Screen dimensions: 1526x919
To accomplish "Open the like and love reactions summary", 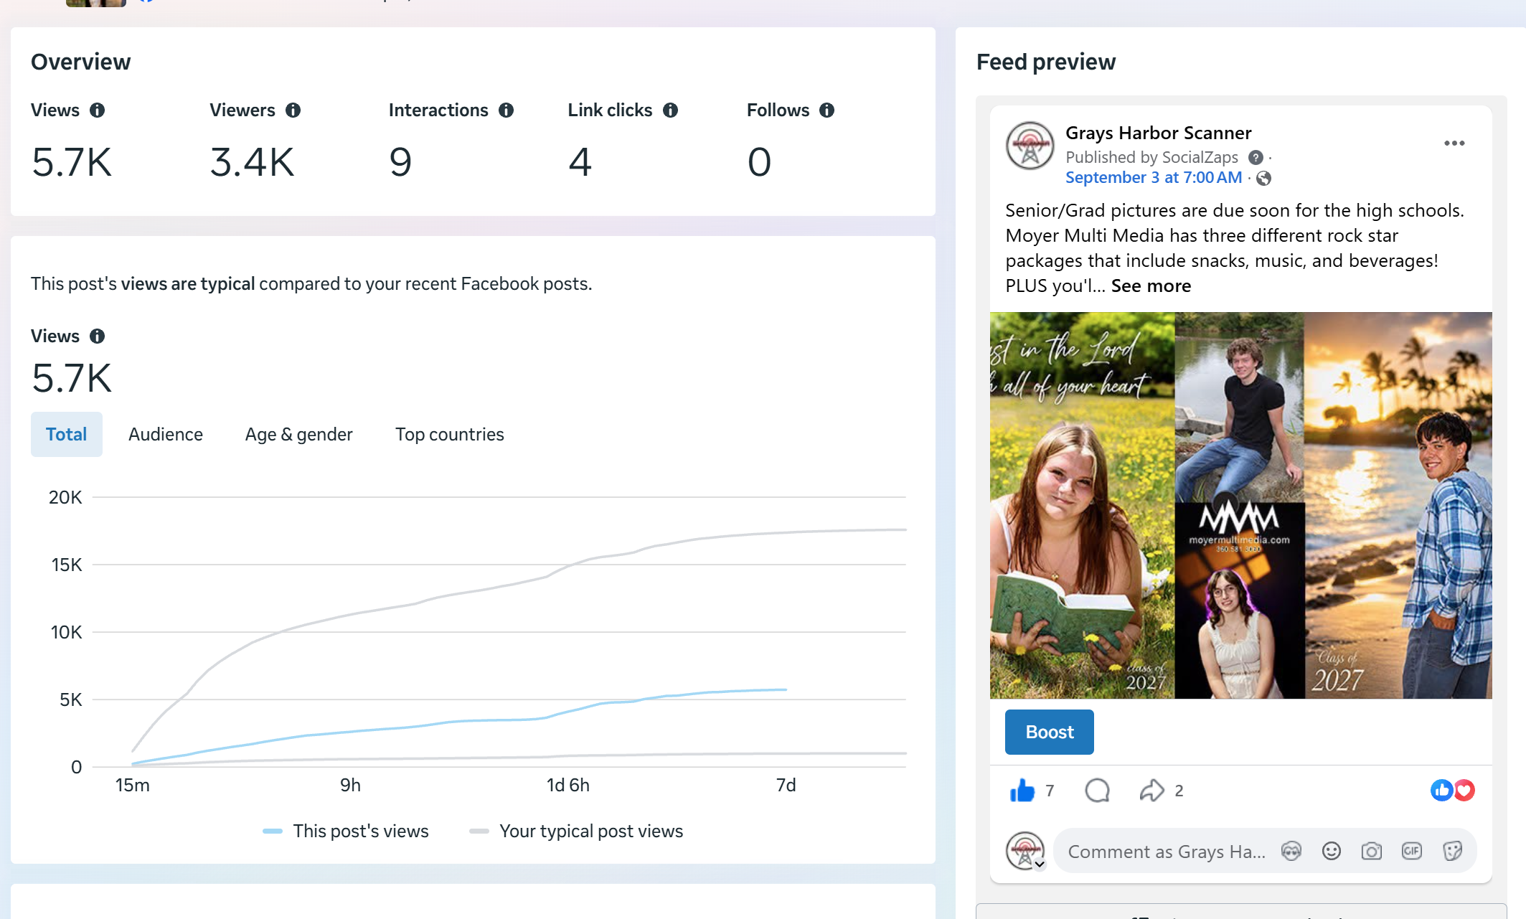I will 1453,791.
